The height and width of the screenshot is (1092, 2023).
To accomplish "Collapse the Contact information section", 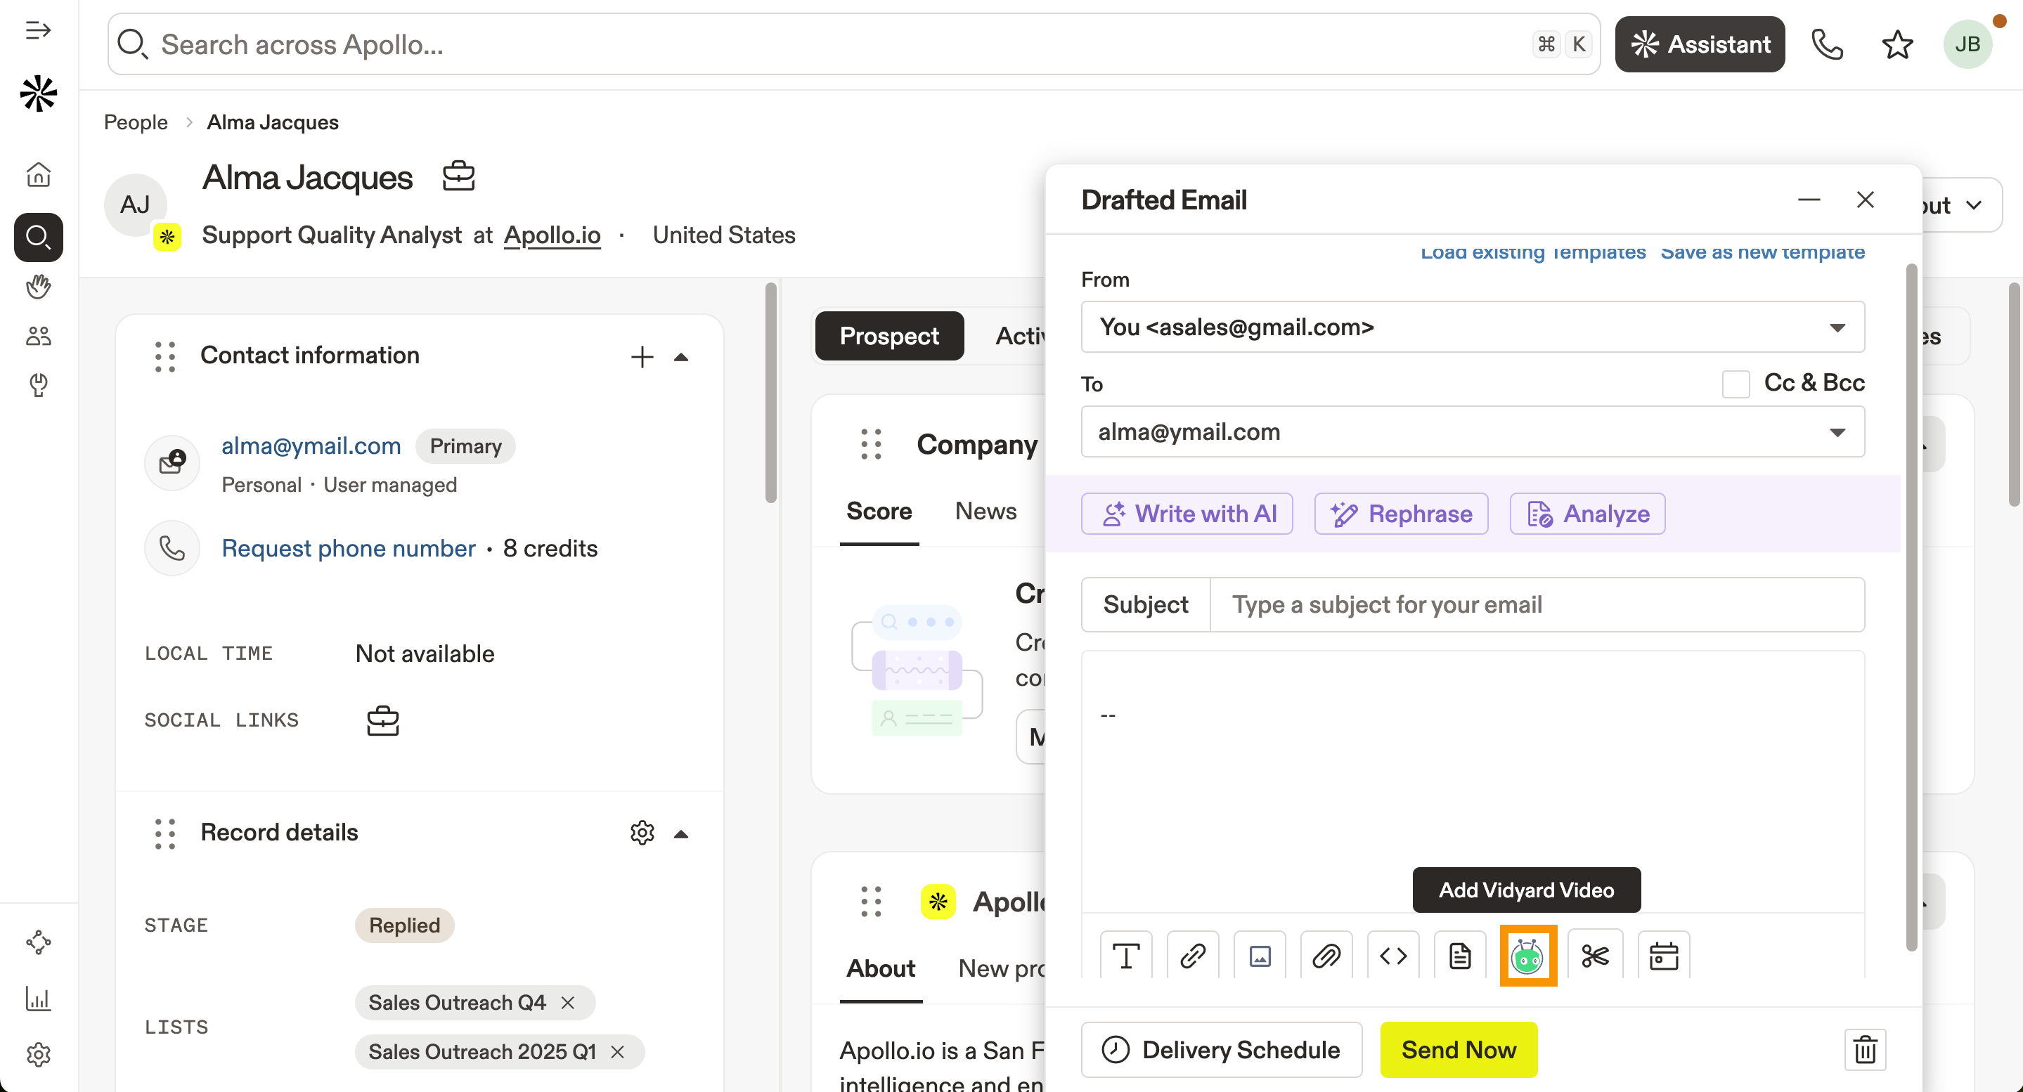I will click(x=681, y=357).
